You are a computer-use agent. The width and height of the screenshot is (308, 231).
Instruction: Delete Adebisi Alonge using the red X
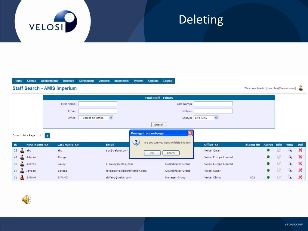point(300,157)
